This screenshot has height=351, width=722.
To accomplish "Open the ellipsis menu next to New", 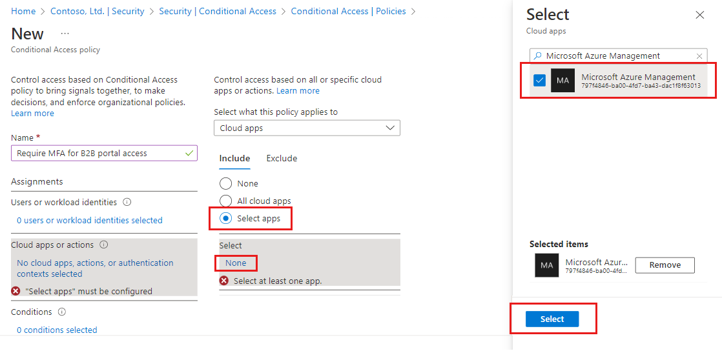I will 65,34.
